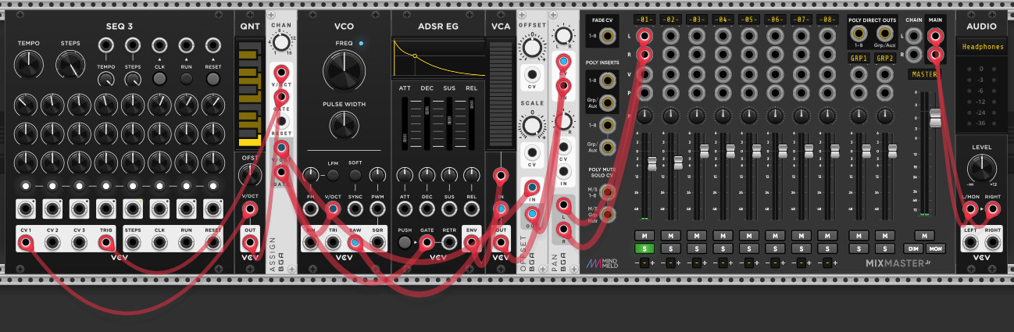
Task: Click the ADSR PUSH button
Action: point(404,243)
